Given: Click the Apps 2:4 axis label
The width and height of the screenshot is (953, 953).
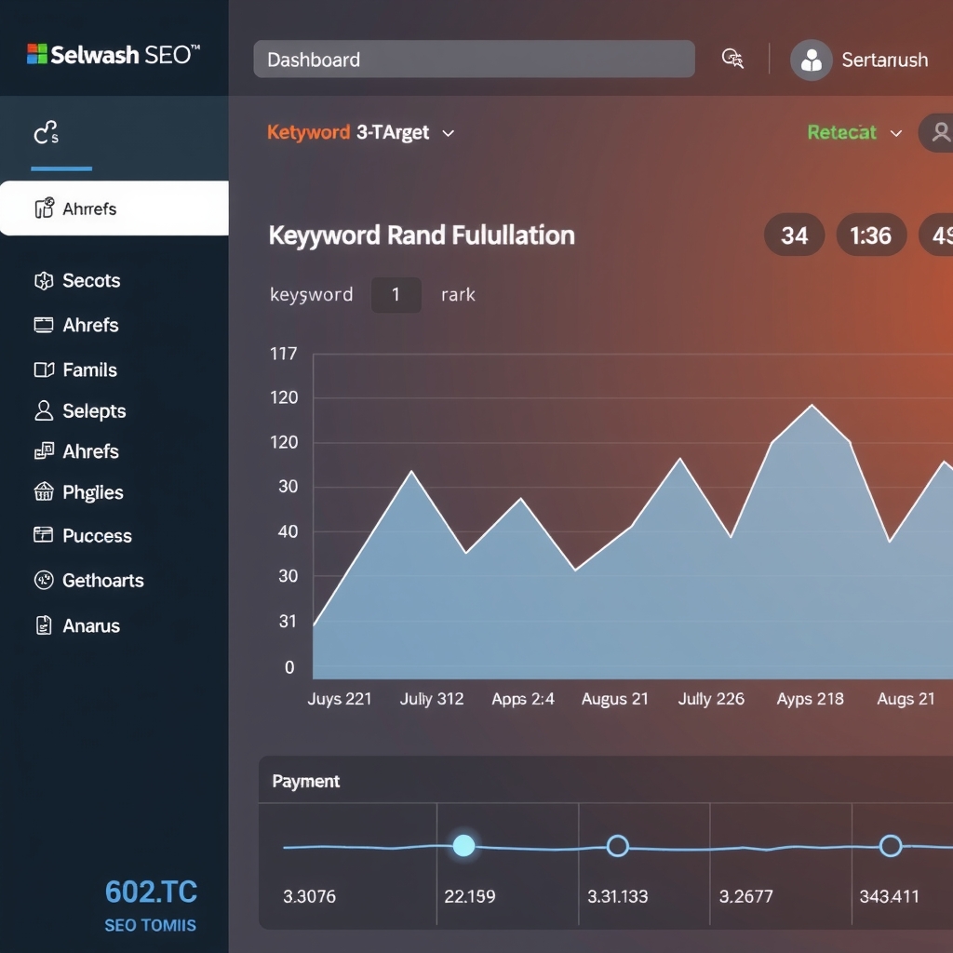Looking at the screenshot, I should [523, 699].
